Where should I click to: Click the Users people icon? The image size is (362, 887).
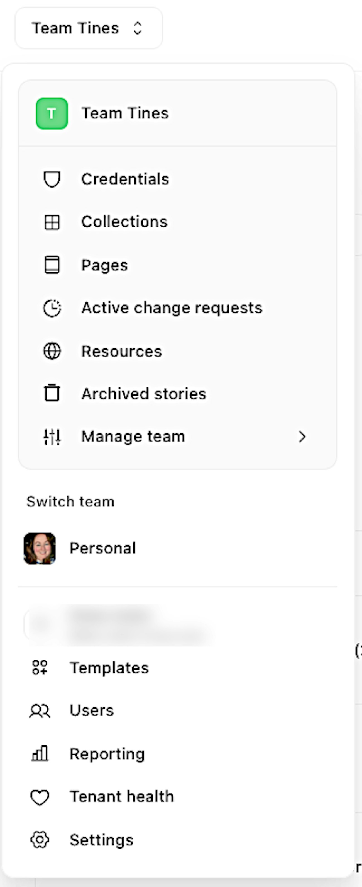[x=40, y=711]
